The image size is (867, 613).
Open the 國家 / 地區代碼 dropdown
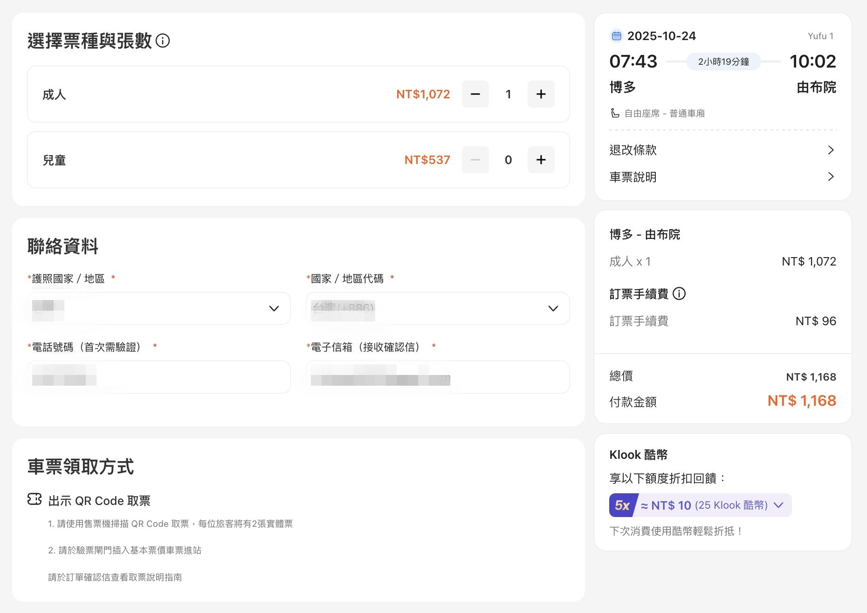coord(437,308)
